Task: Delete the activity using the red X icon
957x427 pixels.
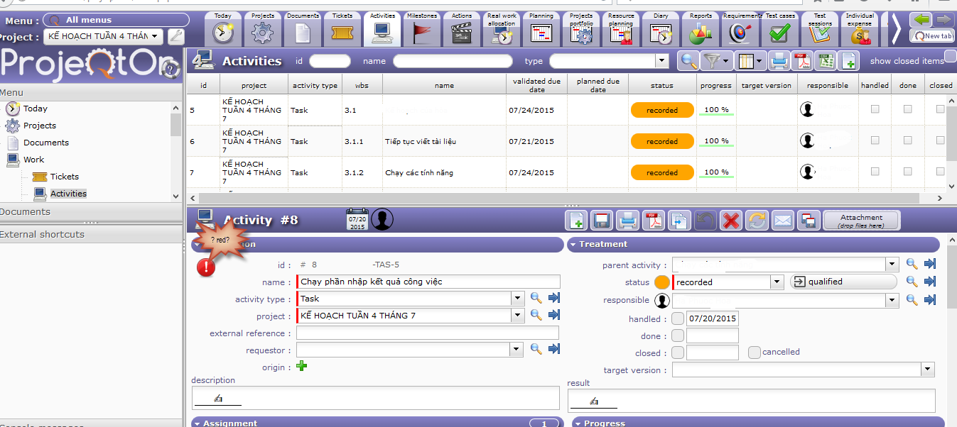Action: coord(730,221)
